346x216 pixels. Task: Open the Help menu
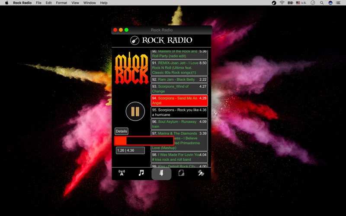(x=104, y=3)
